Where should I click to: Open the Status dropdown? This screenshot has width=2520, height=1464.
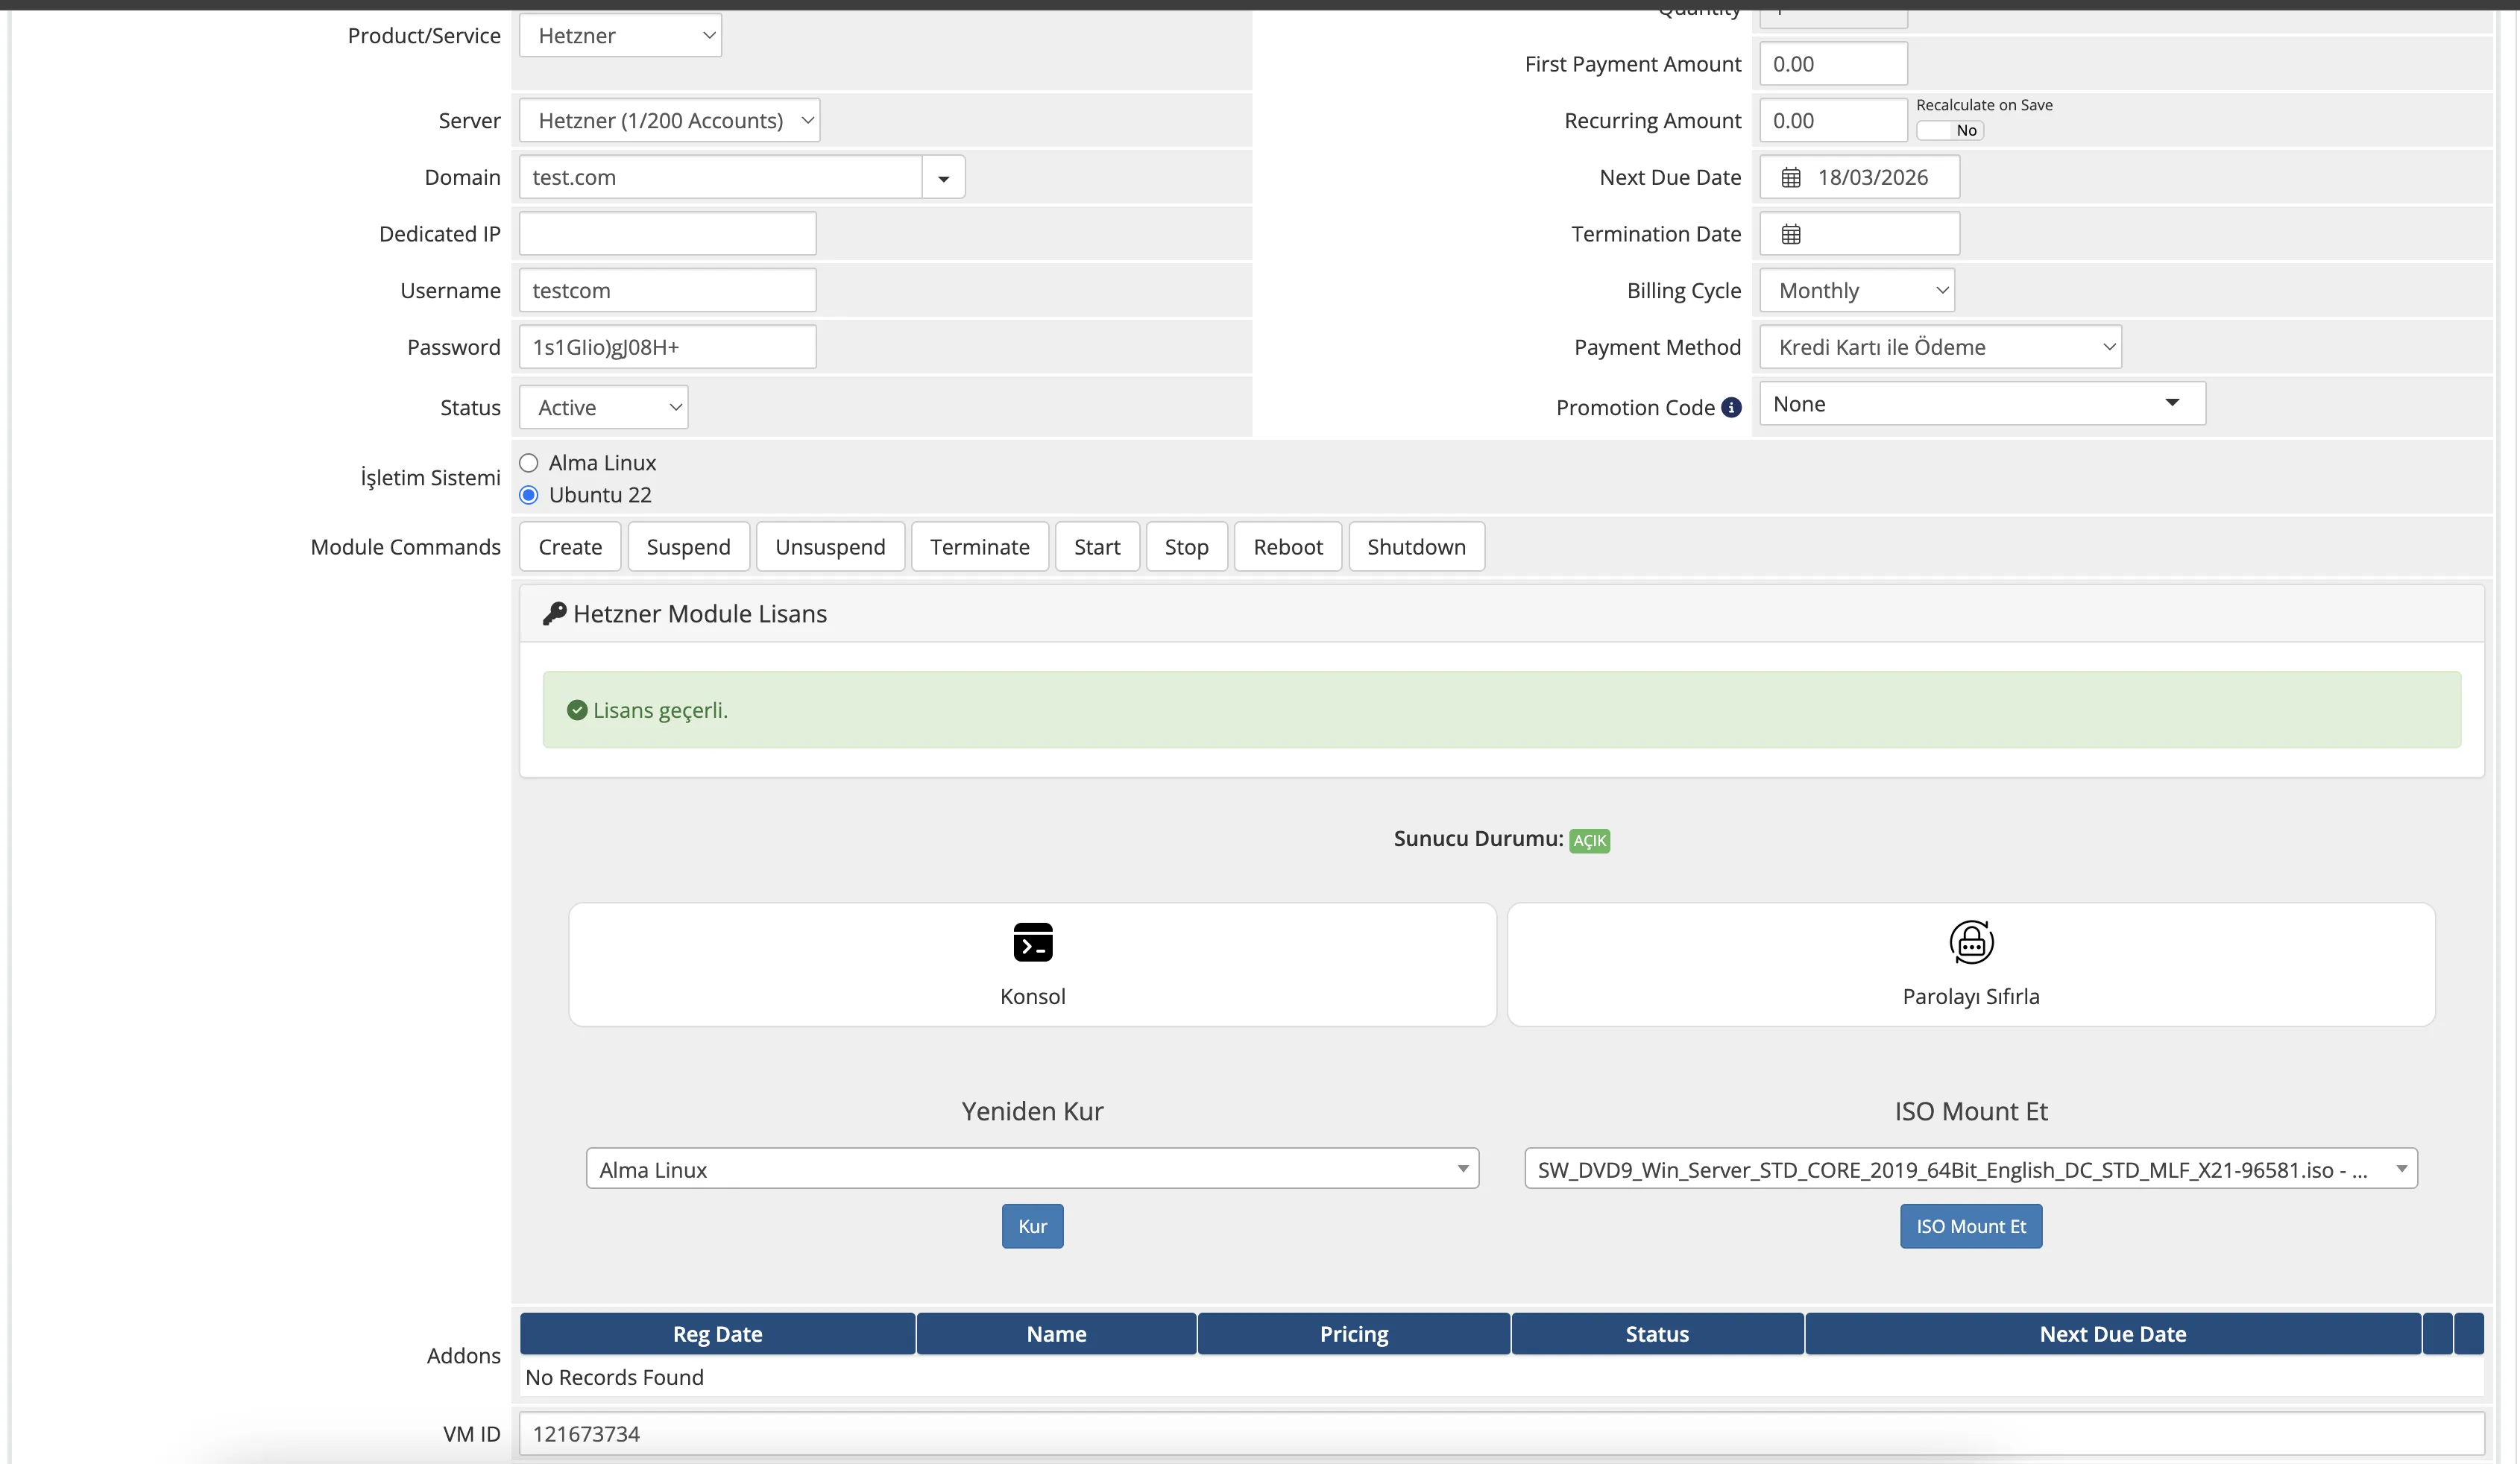[x=603, y=408]
